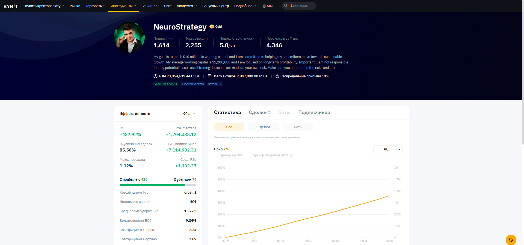Screen dimensions: 524x245
Task: Go to the Рынки page
Action: pos(75,6)
